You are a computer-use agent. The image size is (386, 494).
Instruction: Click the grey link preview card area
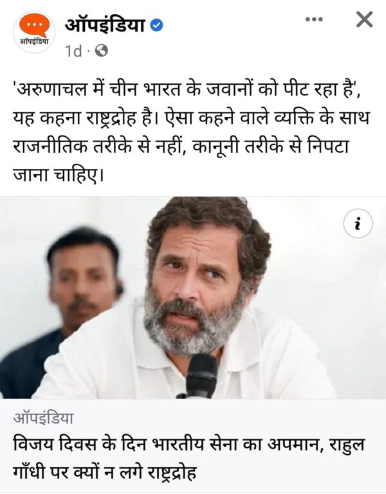[x=193, y=446]
